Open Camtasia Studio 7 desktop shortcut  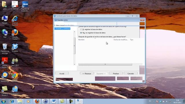[x=5, y=91]
